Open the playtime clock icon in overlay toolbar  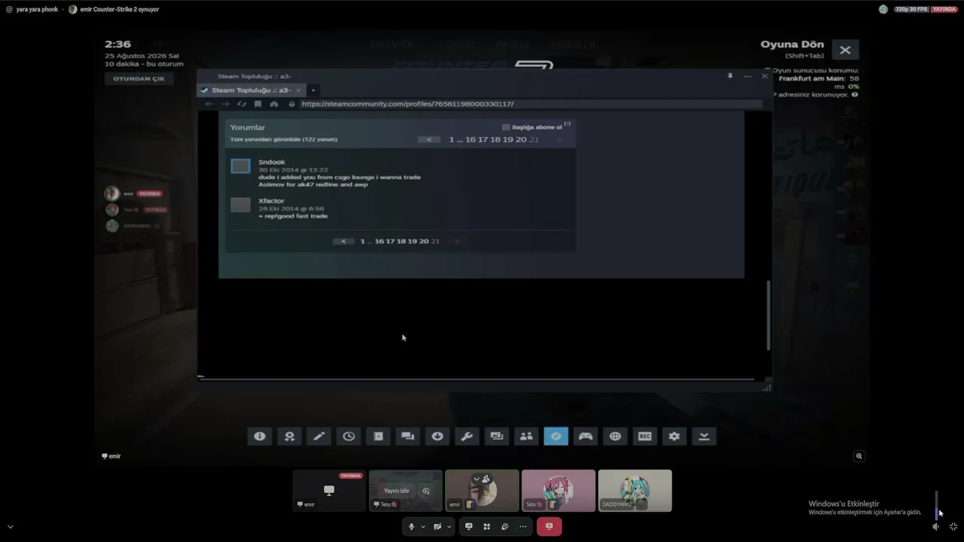[349, 436]
